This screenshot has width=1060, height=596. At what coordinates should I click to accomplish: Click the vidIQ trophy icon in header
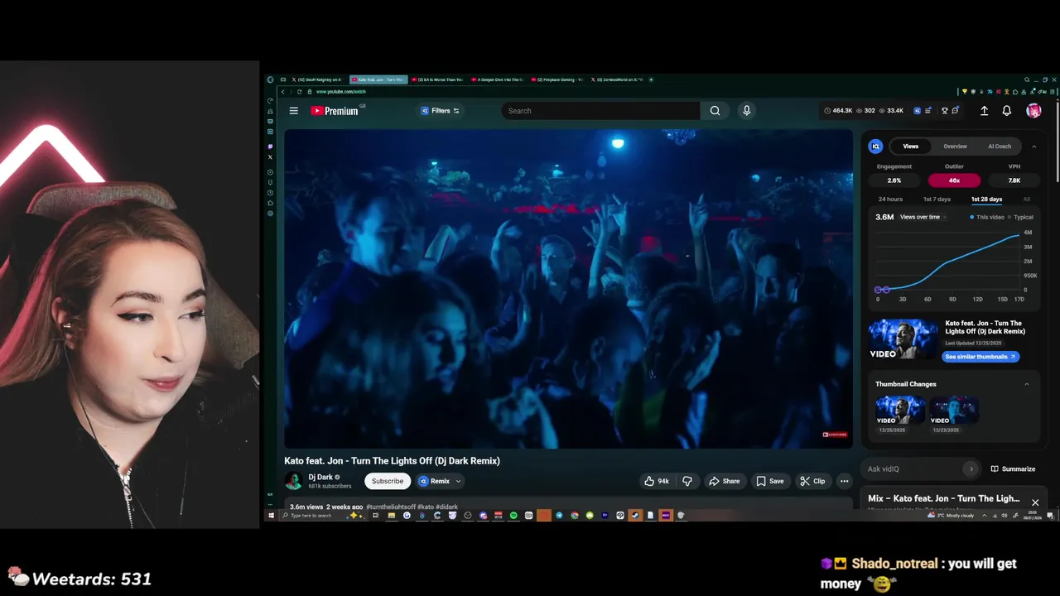[x=945, y=111]
